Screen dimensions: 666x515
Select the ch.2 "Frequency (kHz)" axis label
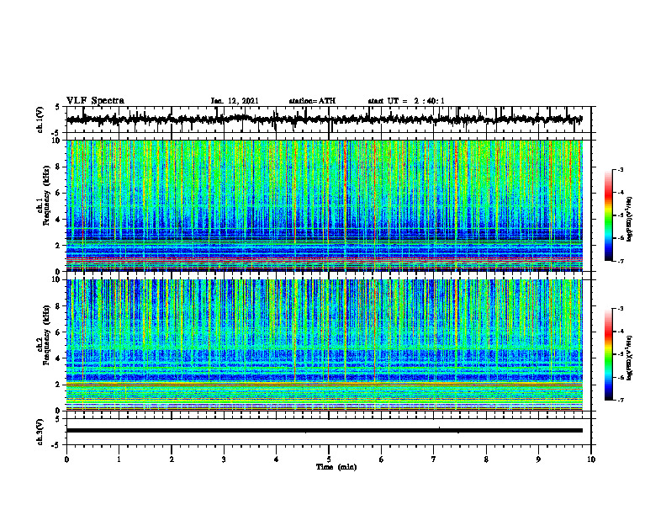tap(47, 335)
